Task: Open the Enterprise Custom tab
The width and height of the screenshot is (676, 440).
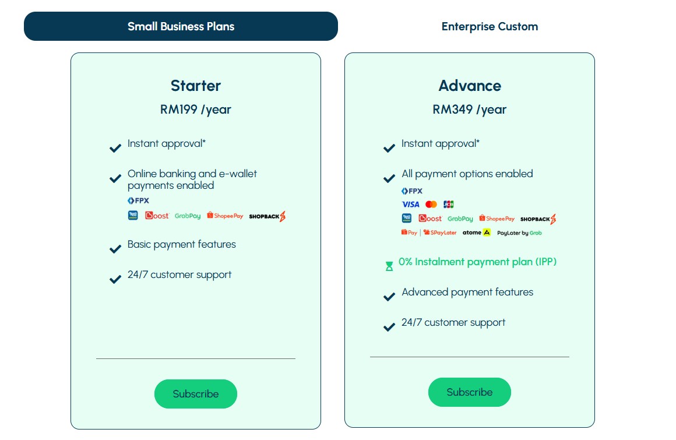Action: click(490, 26)
